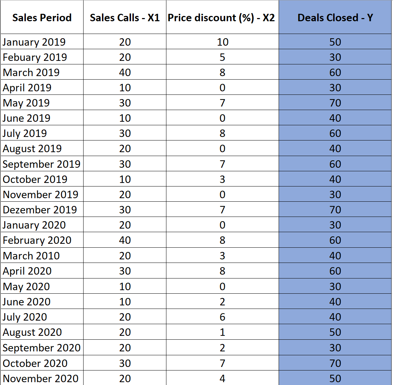Select the Deals Closed value for January 2019
The width and height of the screenshot is (393, 385).
pyautogui.click(x=335, y=42)
